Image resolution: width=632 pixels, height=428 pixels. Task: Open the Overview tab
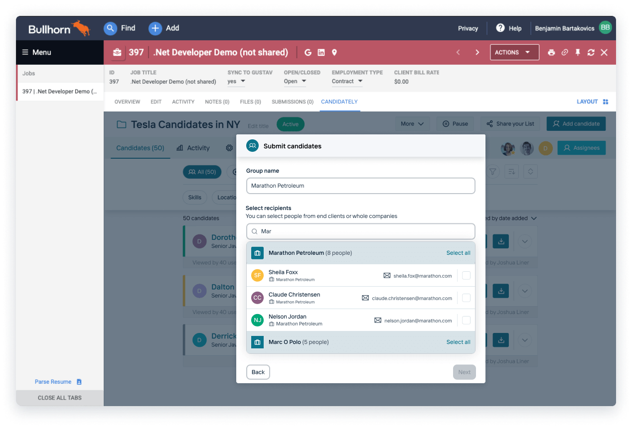(127, 102)
